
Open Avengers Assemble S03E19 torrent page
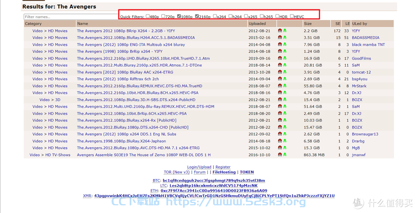click(x=144, y=155)
